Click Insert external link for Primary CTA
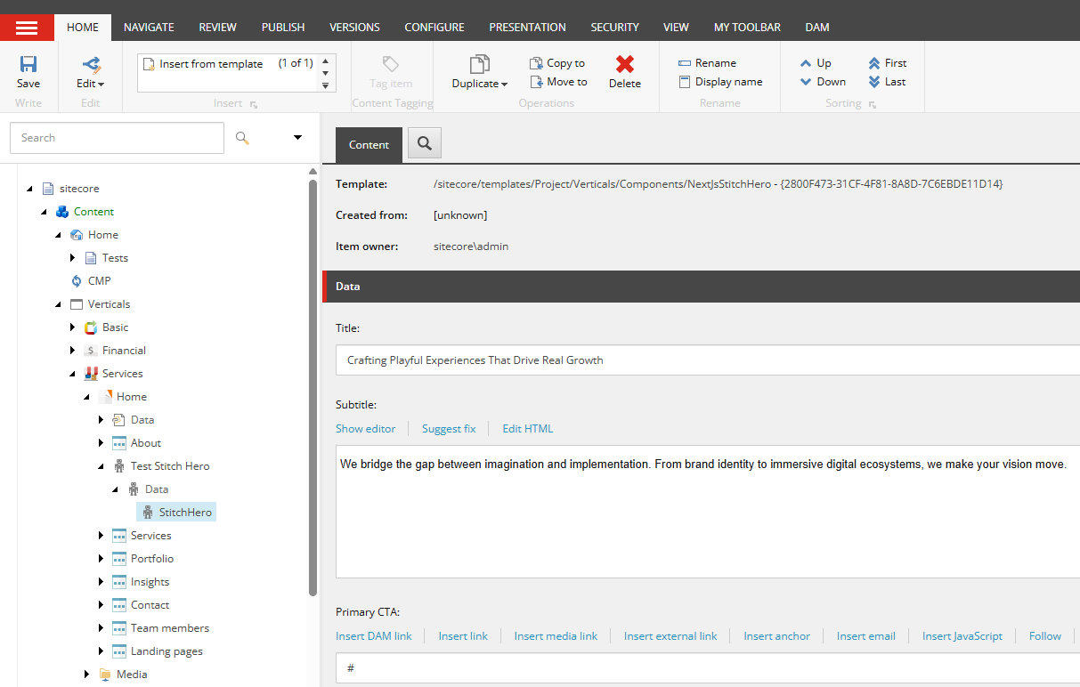The width and height of the screenshot is (1080, 687). tap(670, 635)
